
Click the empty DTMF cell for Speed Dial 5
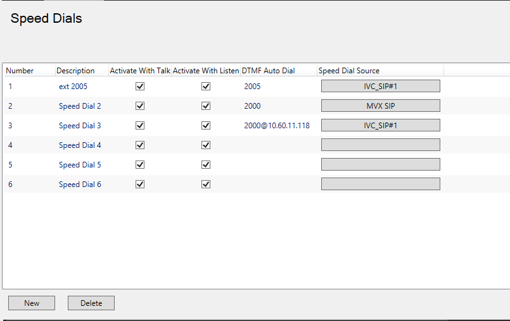coord(277,165)
